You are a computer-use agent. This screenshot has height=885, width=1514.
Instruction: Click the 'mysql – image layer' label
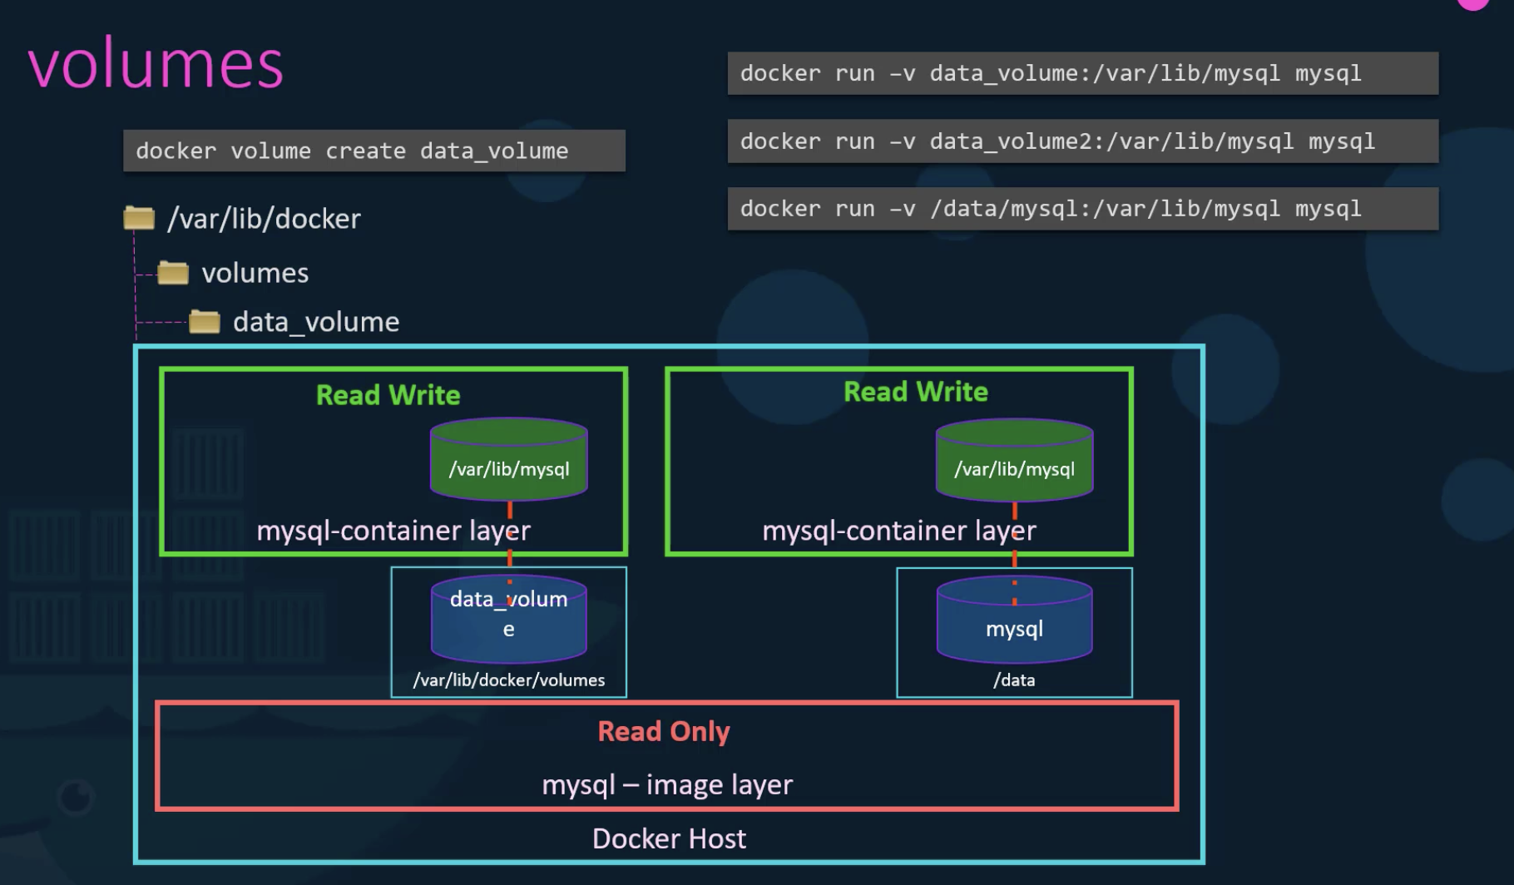point(667,785)
